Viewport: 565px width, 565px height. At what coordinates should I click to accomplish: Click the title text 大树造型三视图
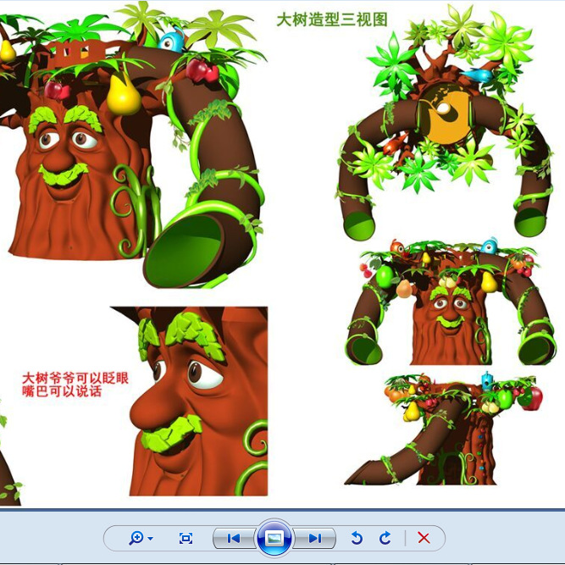pos(332,19)
